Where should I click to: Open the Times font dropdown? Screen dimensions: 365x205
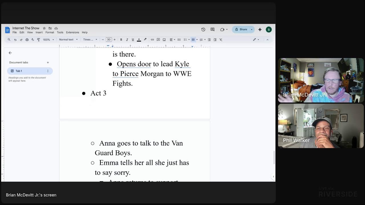[90, 40]
